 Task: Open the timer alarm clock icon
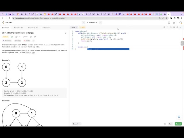[169, 22]
